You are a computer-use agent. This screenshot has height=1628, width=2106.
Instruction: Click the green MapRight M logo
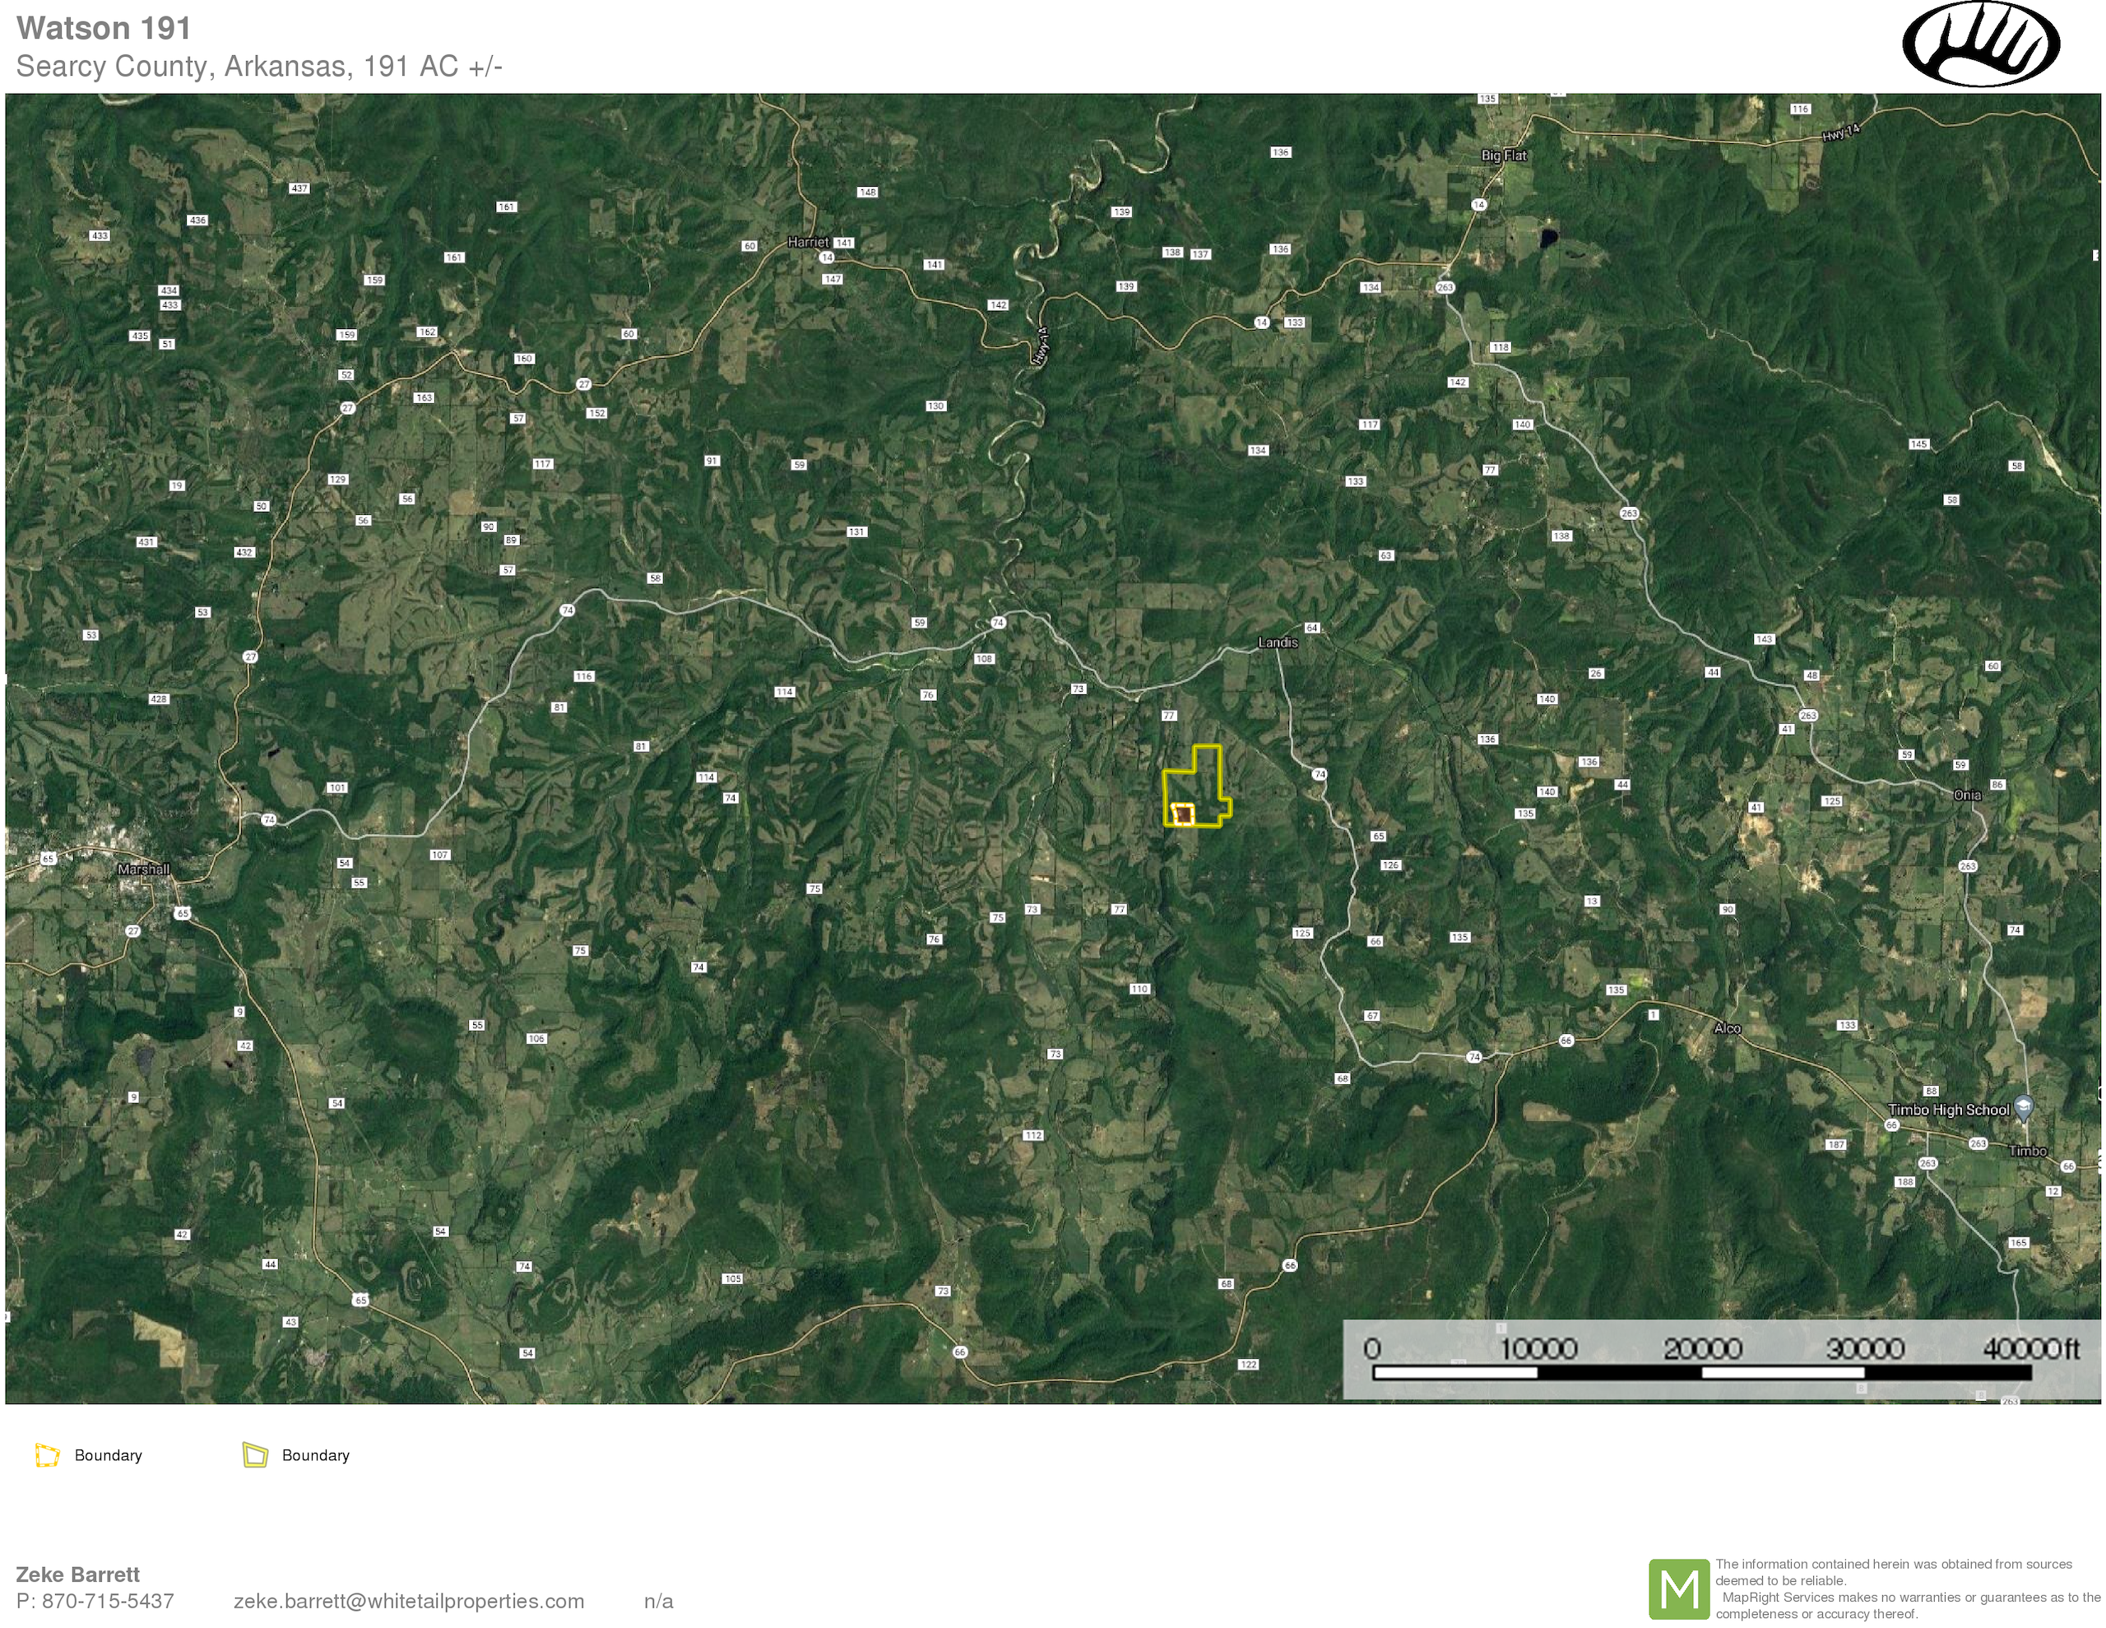1679,1589
